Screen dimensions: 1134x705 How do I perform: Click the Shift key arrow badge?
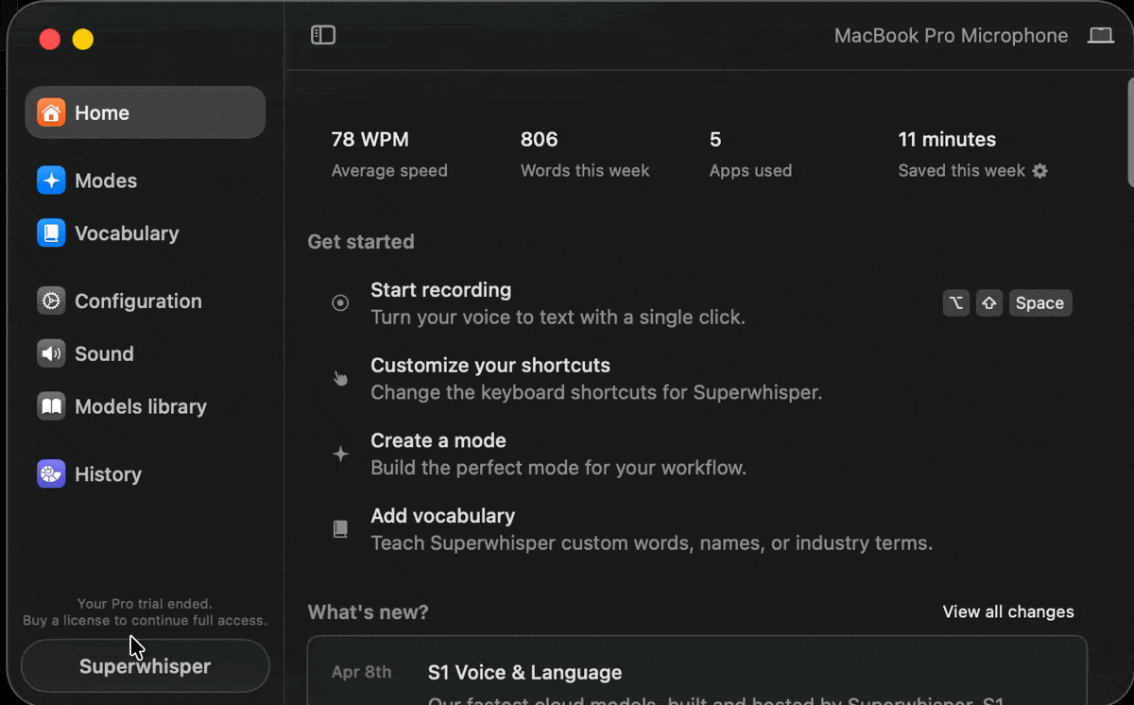[x=989, y=303]
